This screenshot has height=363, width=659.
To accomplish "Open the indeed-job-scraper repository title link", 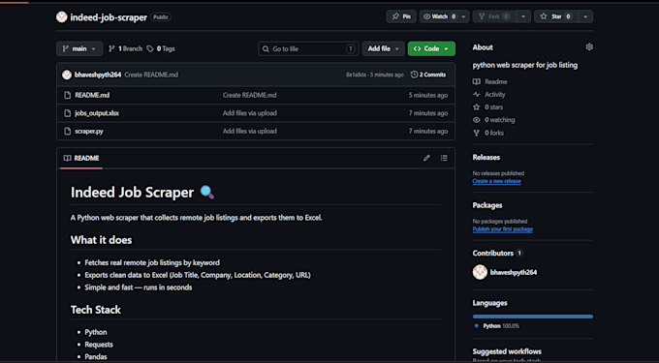I will pyautogui.click(x=109, y=17).
